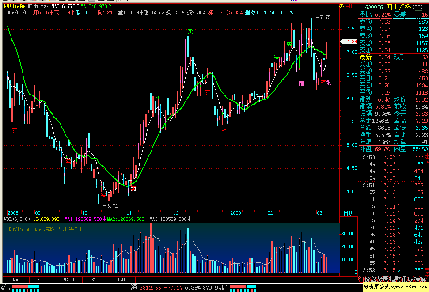Viewport: 429px width, 292px height.
Task: Select the RSI indicator tab
Action: 95,280
